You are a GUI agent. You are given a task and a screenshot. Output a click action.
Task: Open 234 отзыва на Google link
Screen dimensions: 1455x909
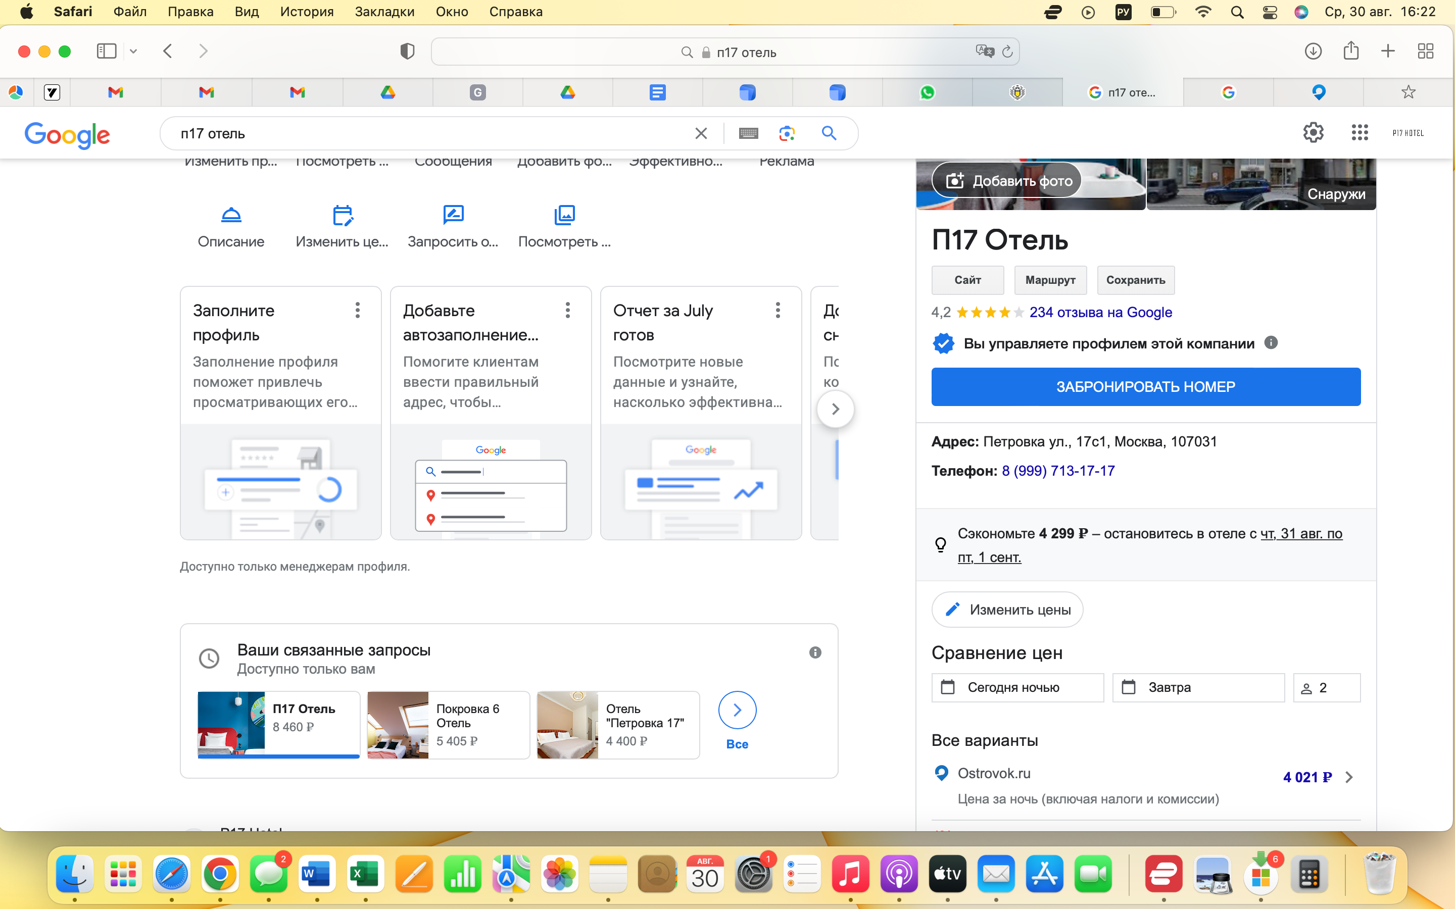(x=1100, y=312)
